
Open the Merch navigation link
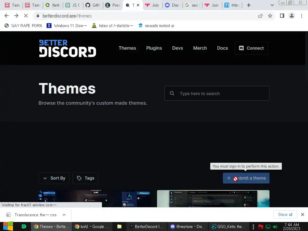[x=200, y=48]
